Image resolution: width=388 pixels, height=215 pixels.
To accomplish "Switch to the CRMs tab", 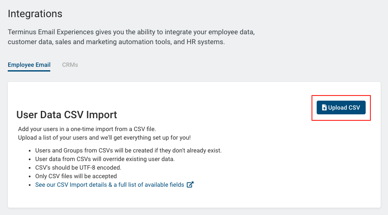I will pyautogui.click(x=70, y=65).
